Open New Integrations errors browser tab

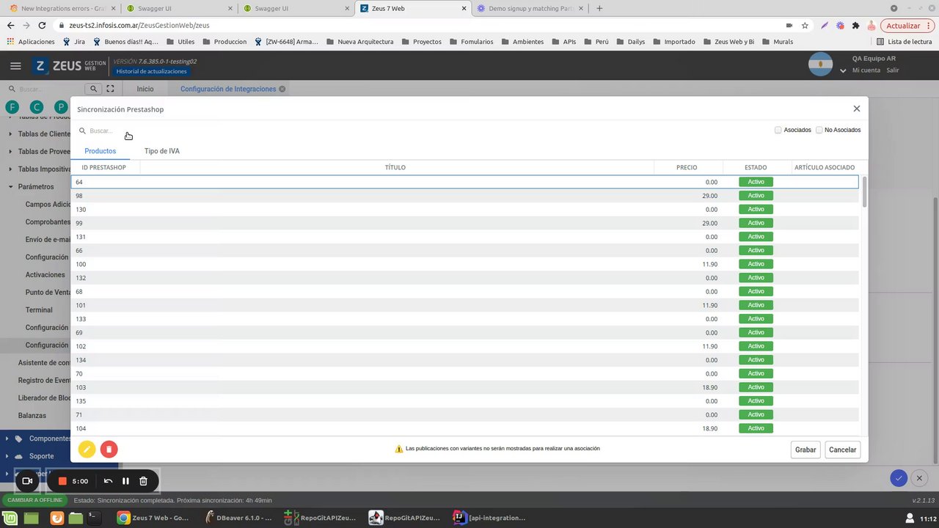(62, 8)
